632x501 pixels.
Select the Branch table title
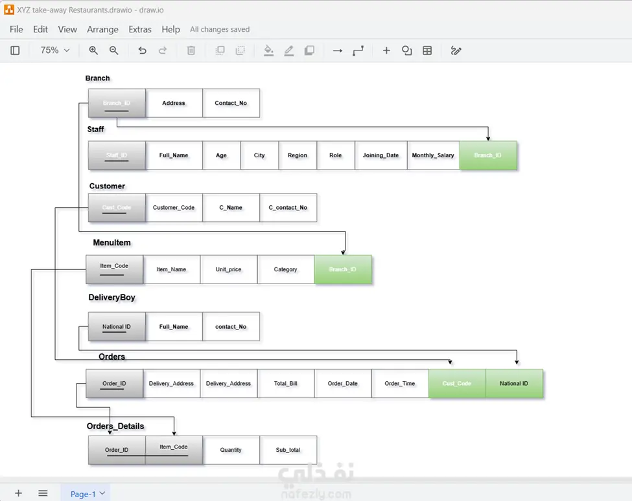pos(97,78)
